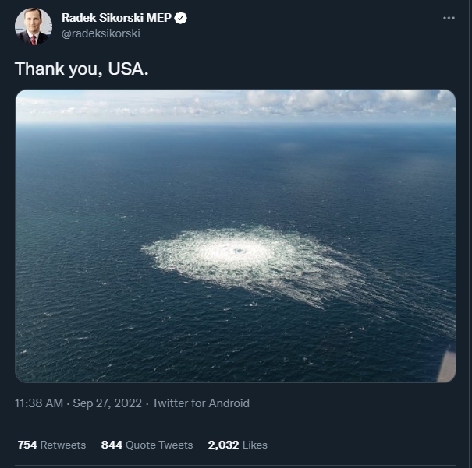This screenshot has height=468, width=472.
Task: View the Likes list
Action: coord(254,445)
